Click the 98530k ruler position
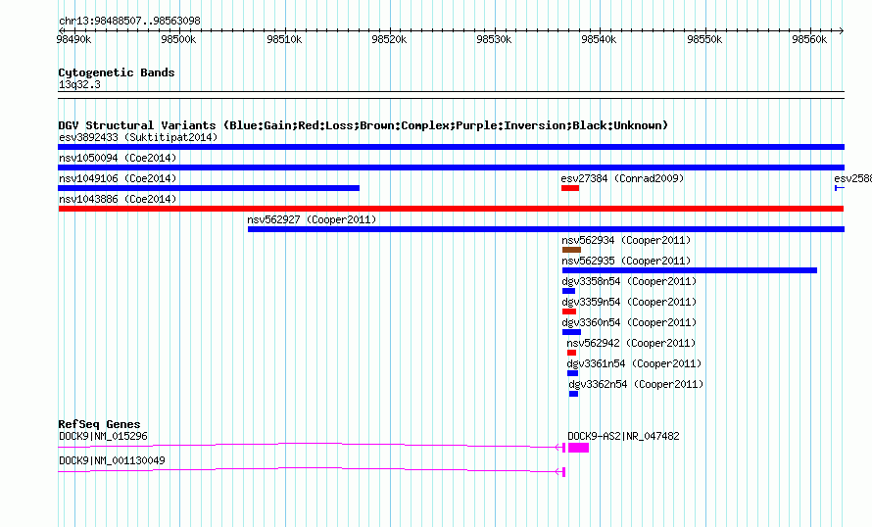This screenshot has height=527, width=872. [x=494, y=39]
